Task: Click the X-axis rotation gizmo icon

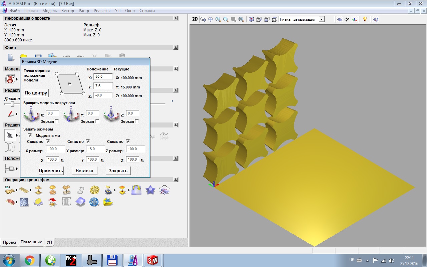Action: pyautogui.click(x=32, y=115)
